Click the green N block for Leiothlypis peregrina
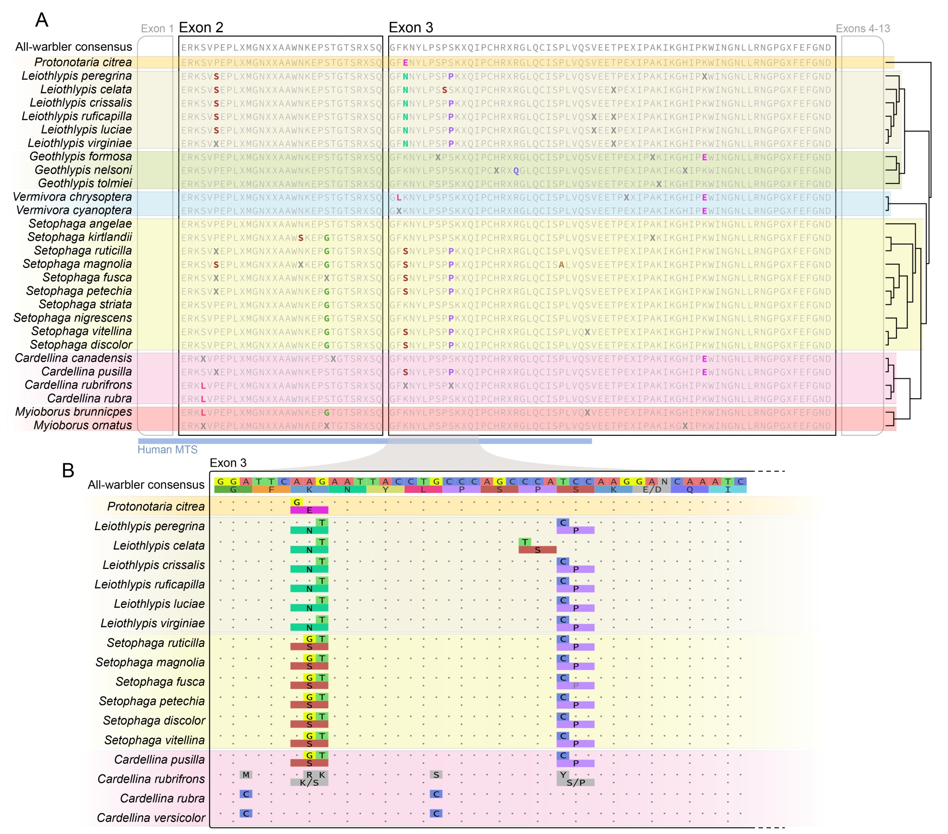The image size is (948, 834). pyautogui.click(x=309, y=530)
